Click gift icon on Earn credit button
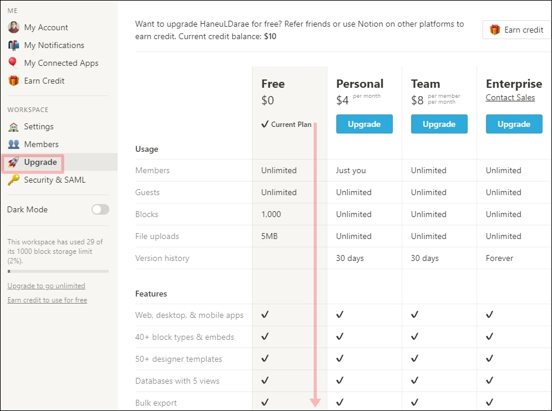The image size is (552, 411). (494, 30)
